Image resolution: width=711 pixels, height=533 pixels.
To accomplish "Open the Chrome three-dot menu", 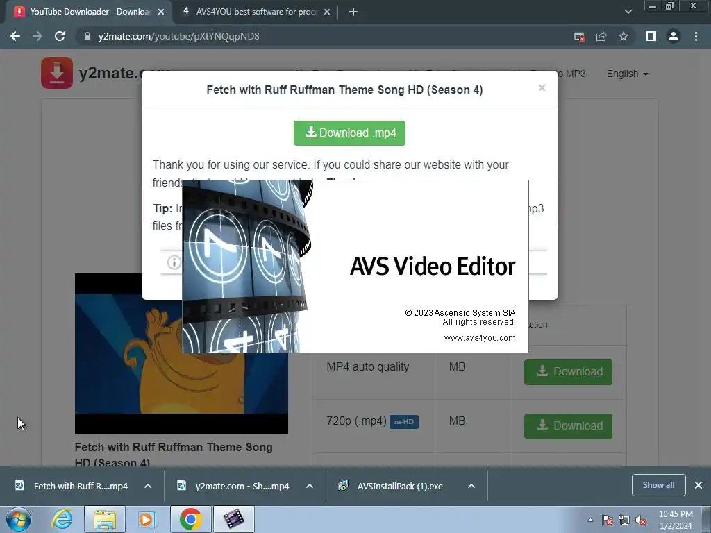I will click(x=696, y=36).
